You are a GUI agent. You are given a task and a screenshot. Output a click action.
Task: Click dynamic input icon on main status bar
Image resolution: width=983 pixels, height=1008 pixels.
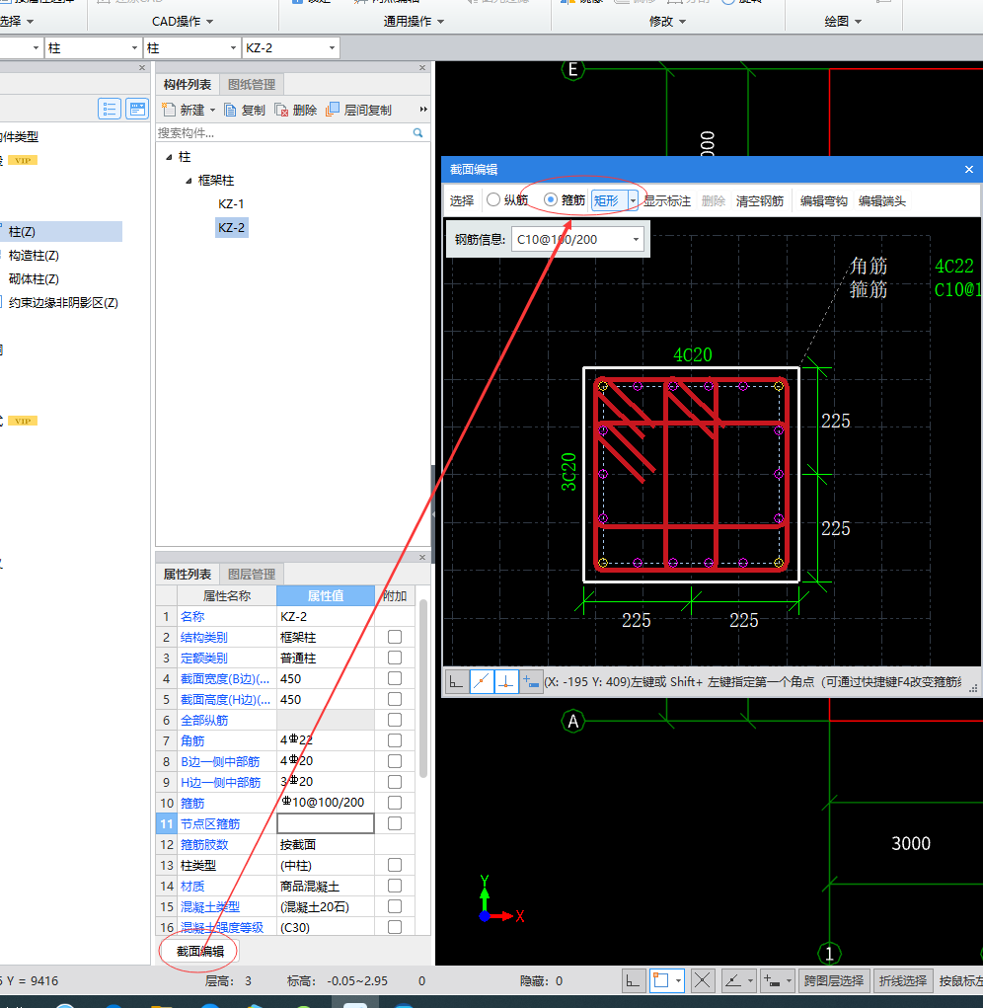pyautogui.click(x=772, y=981)
